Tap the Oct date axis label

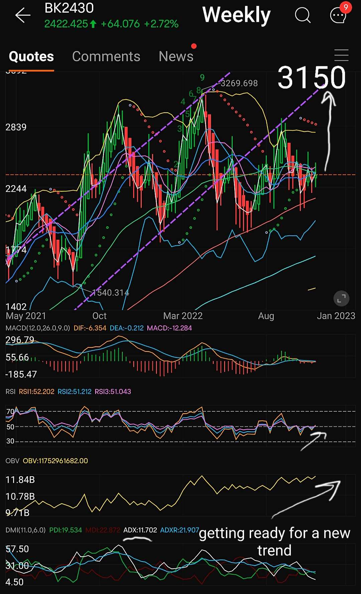pos(99,316)
